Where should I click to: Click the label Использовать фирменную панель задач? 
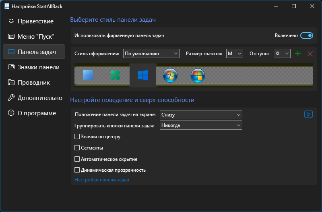[x=119, y=35]
